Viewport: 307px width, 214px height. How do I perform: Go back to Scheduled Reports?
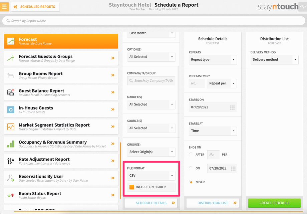(x=35, y=7)
